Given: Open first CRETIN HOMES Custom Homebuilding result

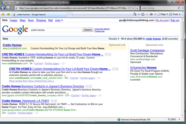Looking at the screenshot, I should tap(52, 54).
